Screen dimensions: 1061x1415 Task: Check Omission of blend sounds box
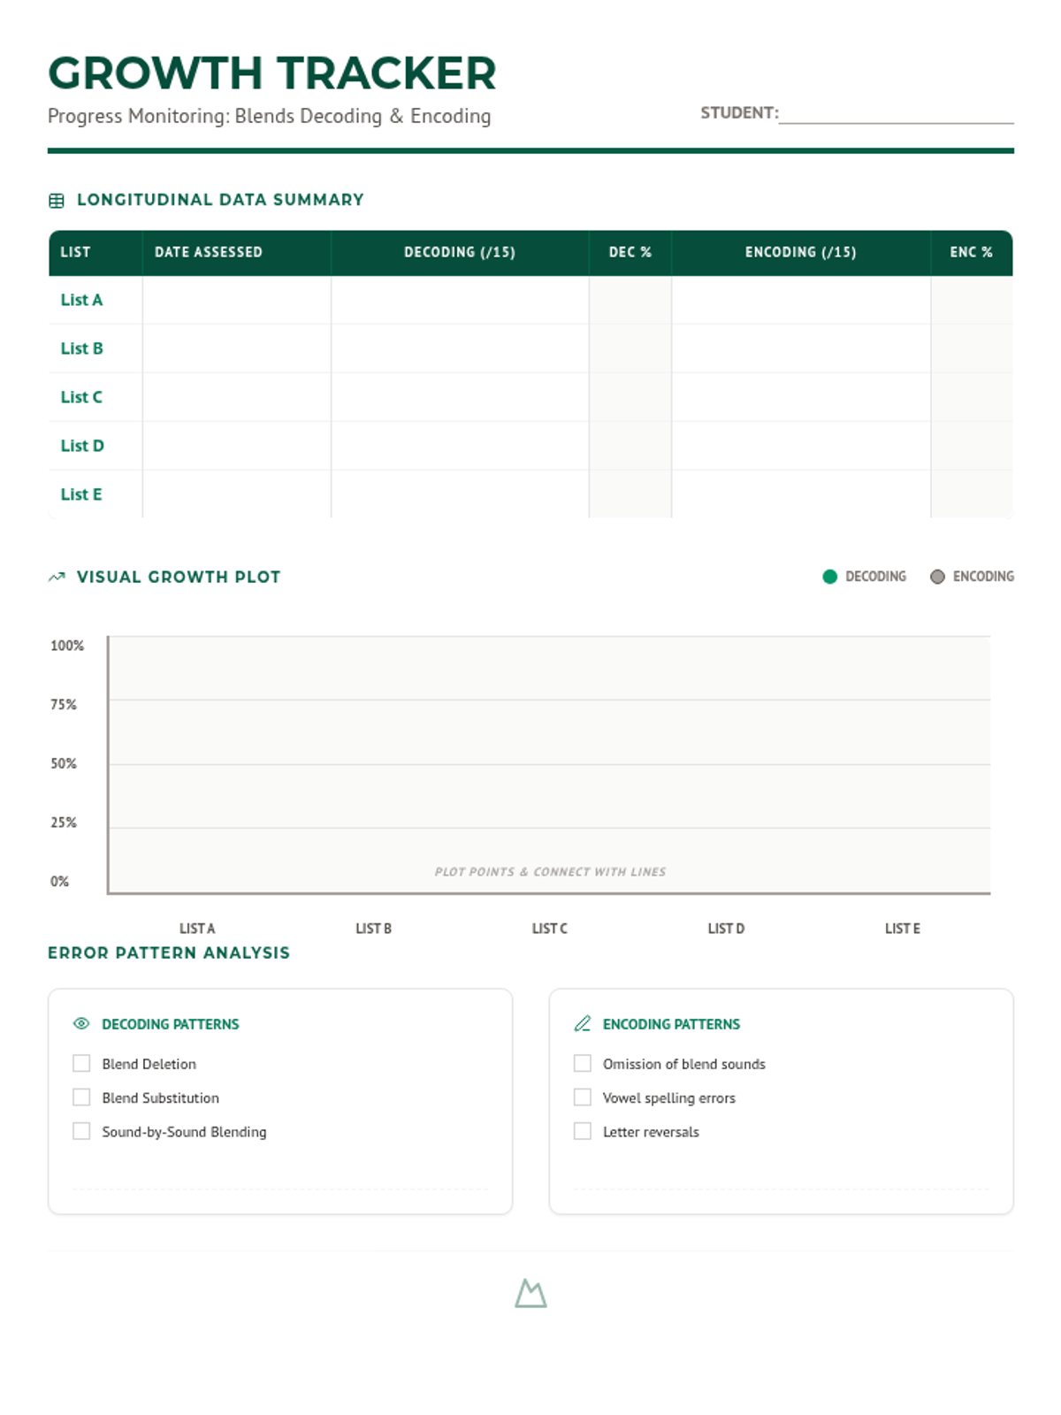click(582, 1063)
